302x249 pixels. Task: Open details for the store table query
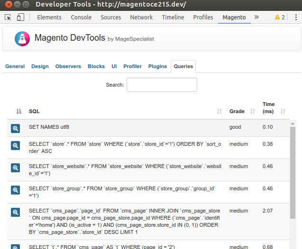(15, 145)
